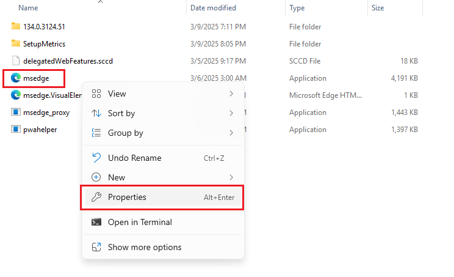Click the Open in Terminal console icon
The height and width of the screenshot is (277, 454).
[96, 222]
